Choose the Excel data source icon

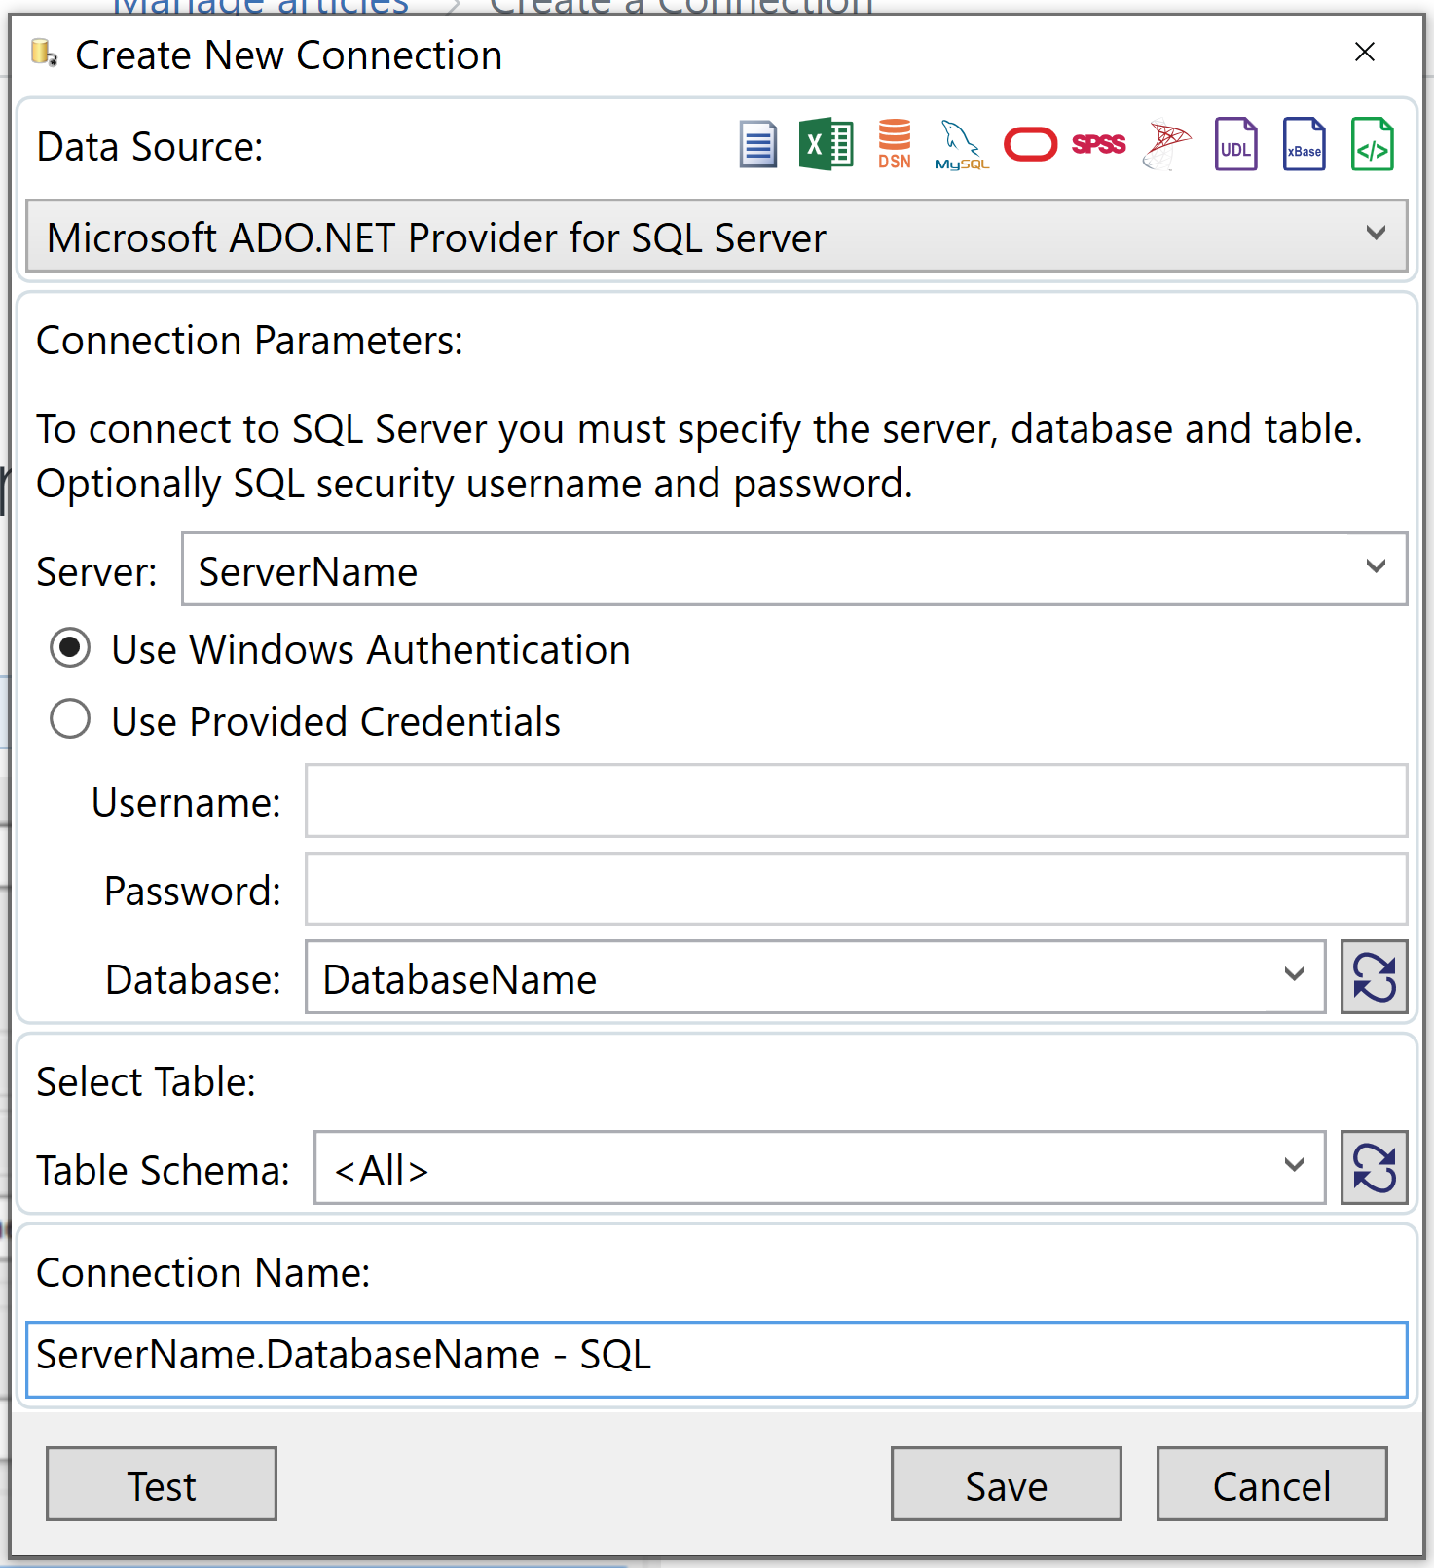826,145
